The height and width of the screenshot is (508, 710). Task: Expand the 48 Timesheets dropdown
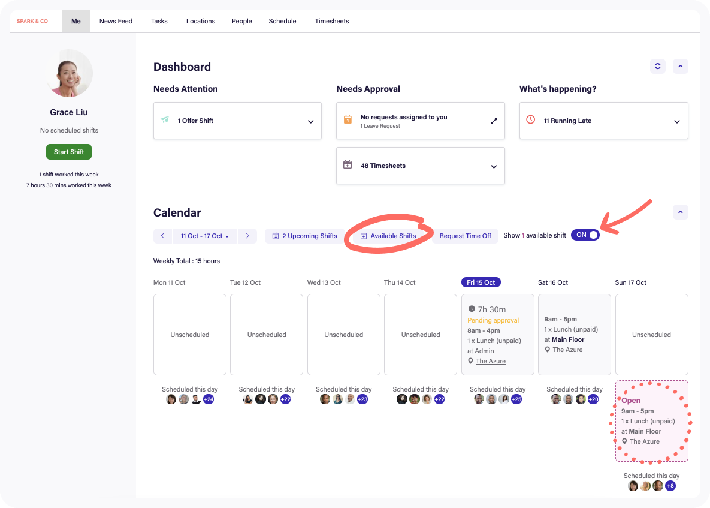click(x=494, y=166)
